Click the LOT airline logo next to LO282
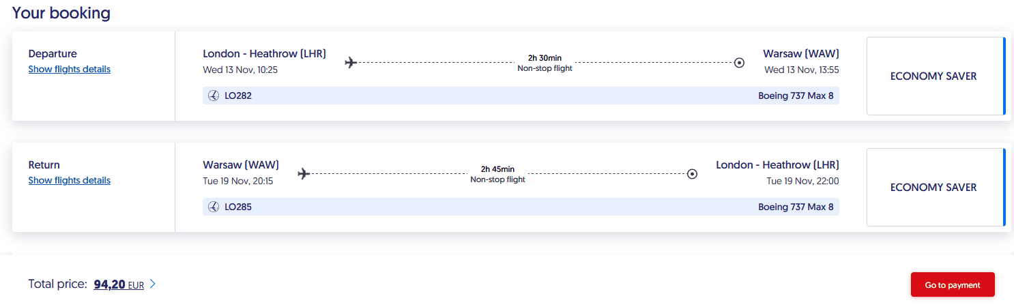The height and width of the screenshot is (307, 1014). pyautogui.click(x=214, y=96)
